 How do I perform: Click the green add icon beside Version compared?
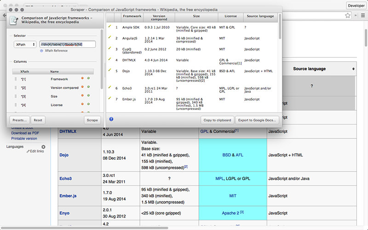click(x=88, y=87)
